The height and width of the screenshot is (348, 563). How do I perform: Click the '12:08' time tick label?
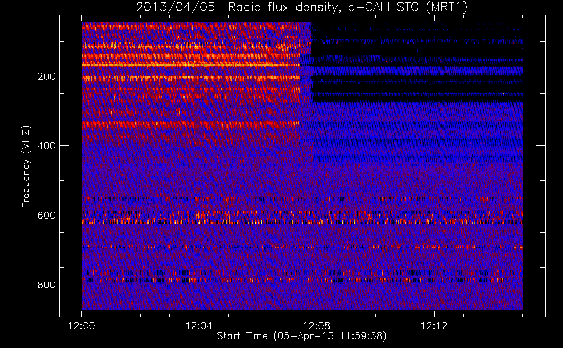(317, 326)
